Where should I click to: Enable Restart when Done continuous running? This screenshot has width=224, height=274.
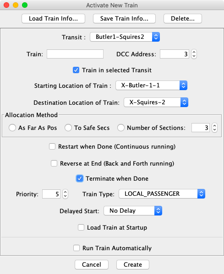(x=52, y=146)
